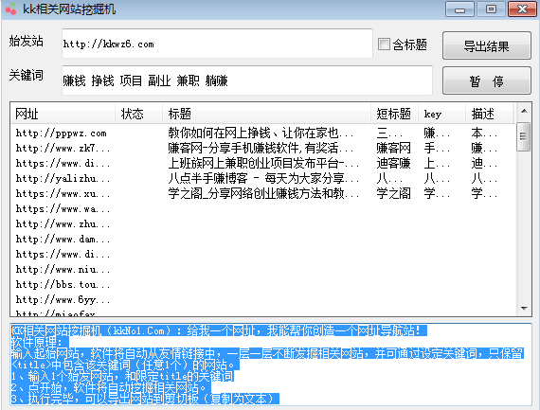Click short title cell 赚客网
The width and height of the screenshot is (540, 410).
click(x=394, y=148)
